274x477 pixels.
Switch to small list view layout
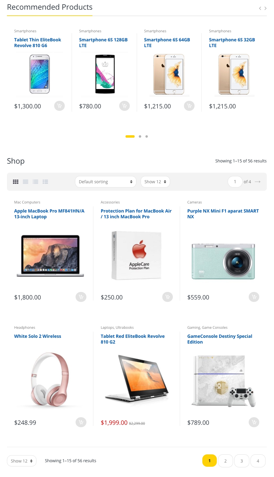45,182
